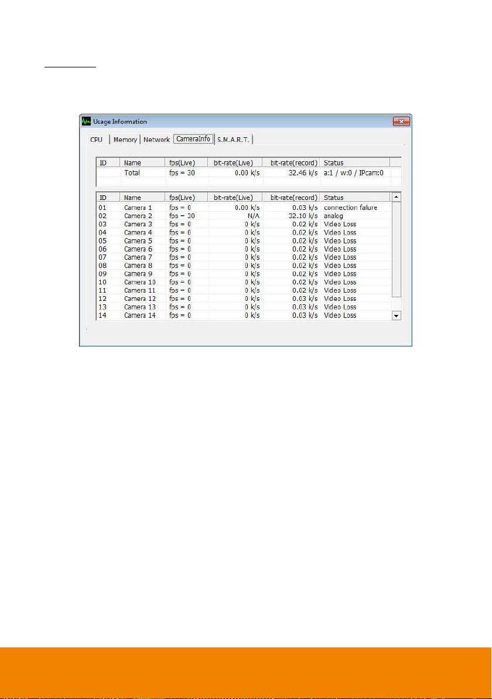Open the Memory tab
This screenshot has width=492, height=699.
pos(125,140)
